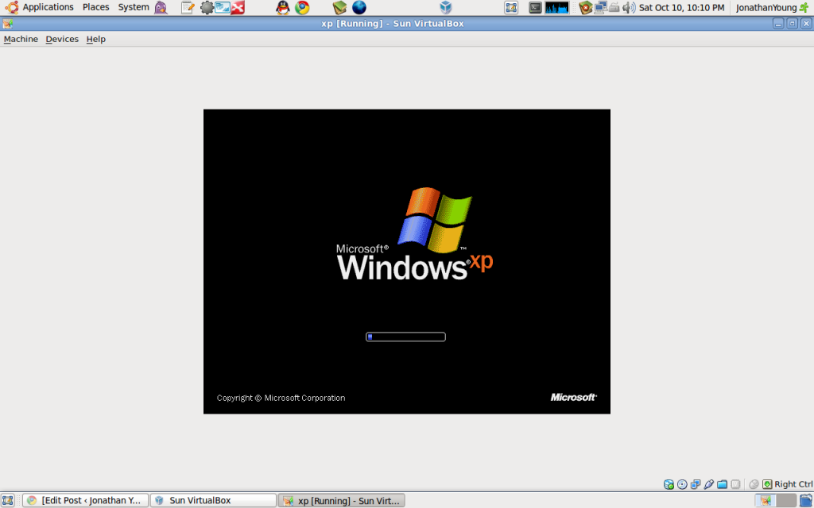
Task: Click the blue screen launcher beside the gear
Action: [223, 7]
